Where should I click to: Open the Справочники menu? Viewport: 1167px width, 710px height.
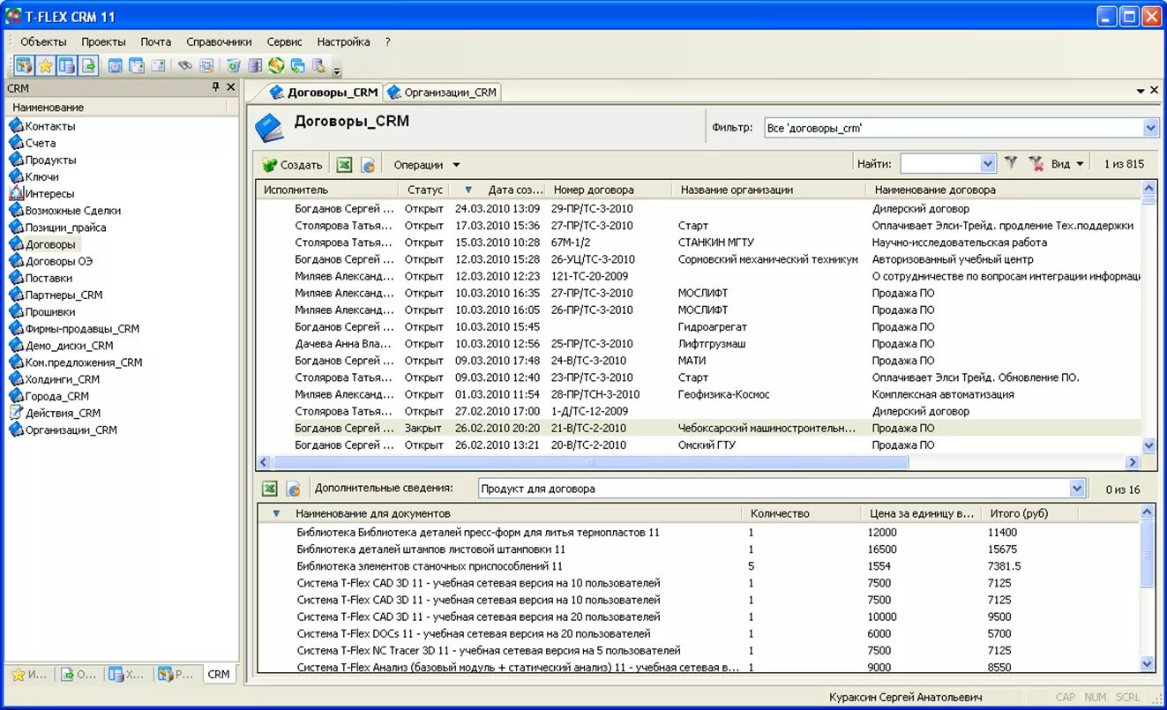pyautogui.click(x=219, y=41)
